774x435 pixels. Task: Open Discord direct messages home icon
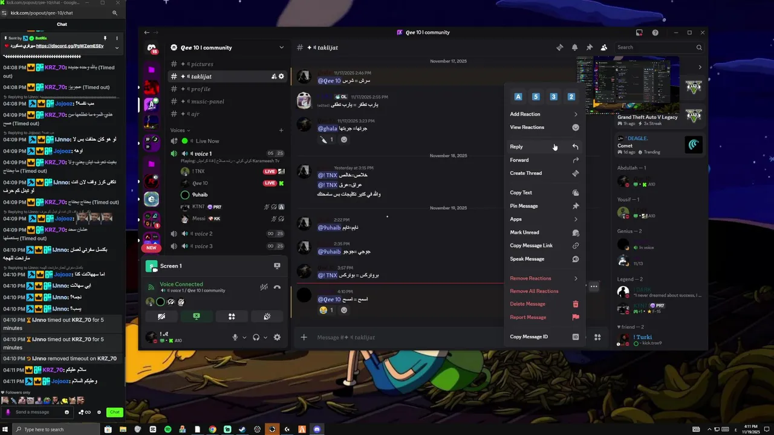(x=152, y=48)
